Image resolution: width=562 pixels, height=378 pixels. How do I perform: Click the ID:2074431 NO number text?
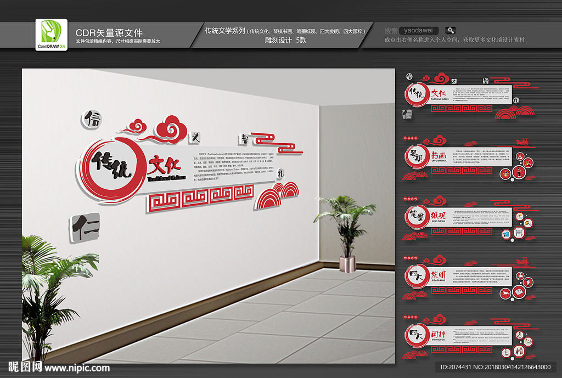coord(496,367)
